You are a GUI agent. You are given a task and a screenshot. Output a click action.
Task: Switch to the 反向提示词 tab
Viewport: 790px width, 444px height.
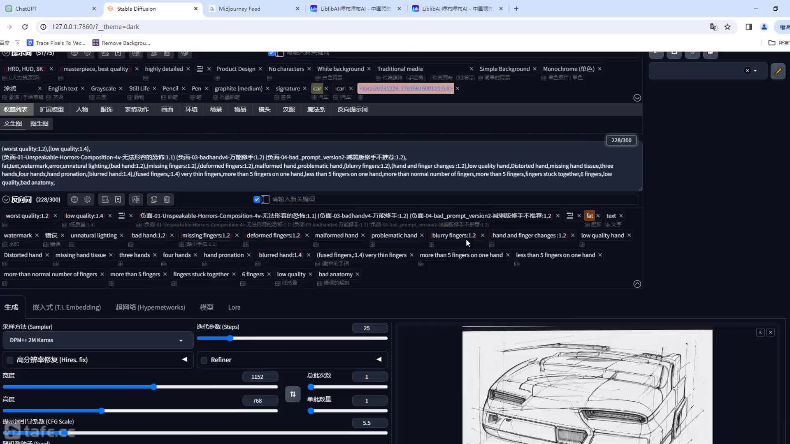click(x=353, y=109)
